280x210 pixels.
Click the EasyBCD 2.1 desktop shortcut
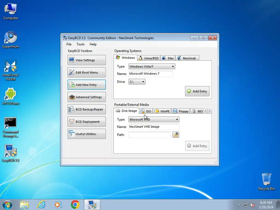[11, 153]
